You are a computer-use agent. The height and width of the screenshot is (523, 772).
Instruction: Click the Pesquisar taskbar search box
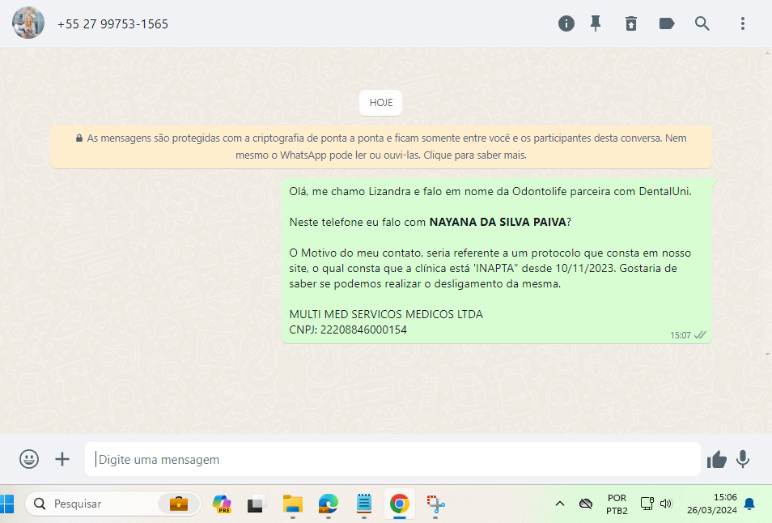[x=113, y=504]
